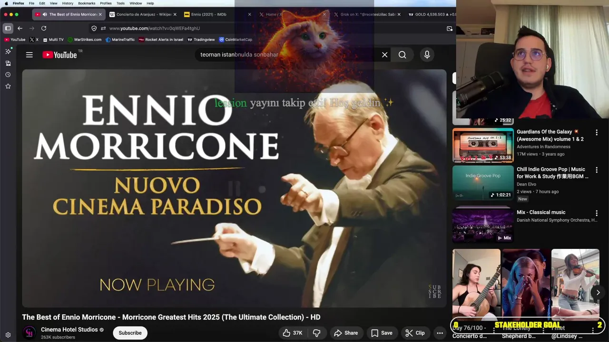Open the tracking protection shield icon

point(94,28)
